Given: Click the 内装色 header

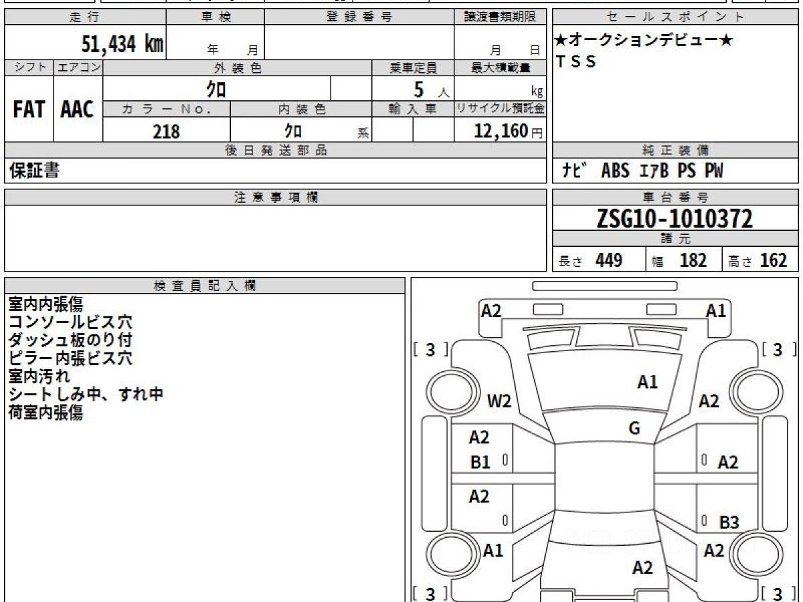Looking at the screenshot, I should [x=301, y=109].
